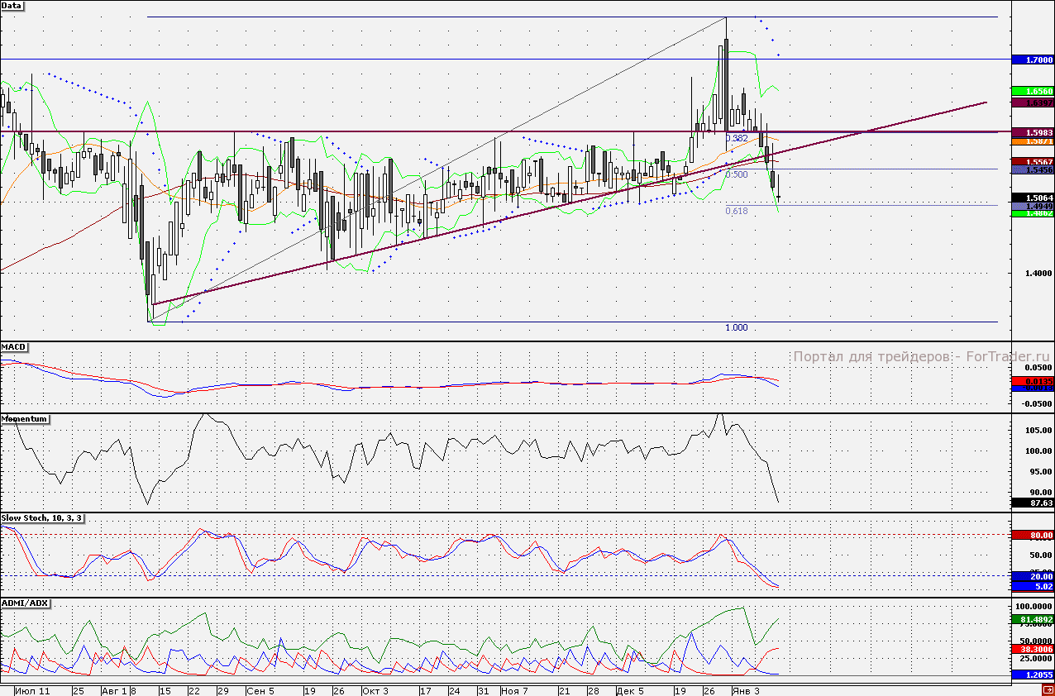Click the Momentum indicator panel label

coord(25,419)
